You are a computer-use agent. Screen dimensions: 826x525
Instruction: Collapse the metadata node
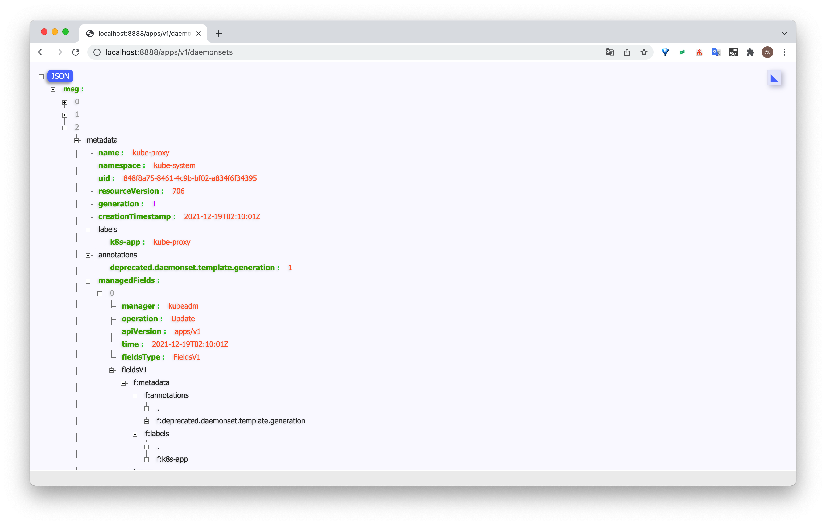coord(76,140)
